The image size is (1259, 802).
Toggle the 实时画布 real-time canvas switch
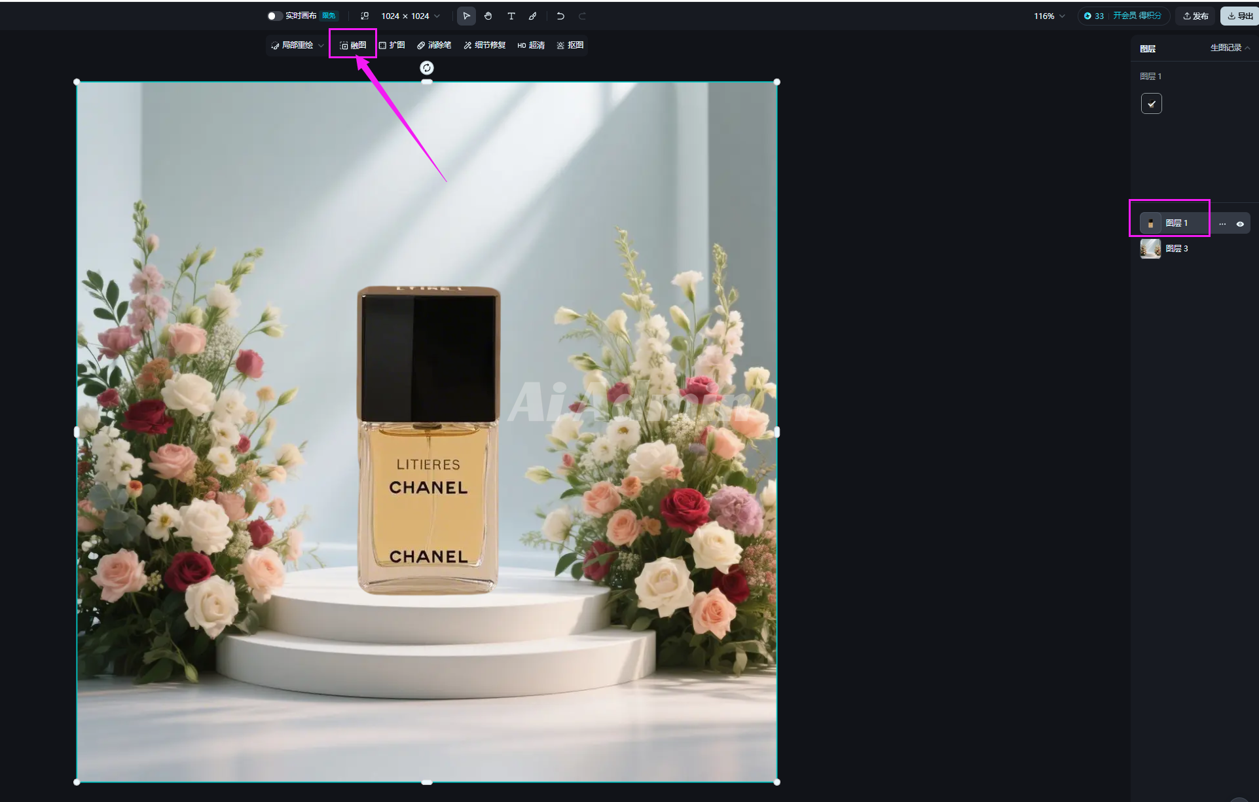(x=274, y=16)
